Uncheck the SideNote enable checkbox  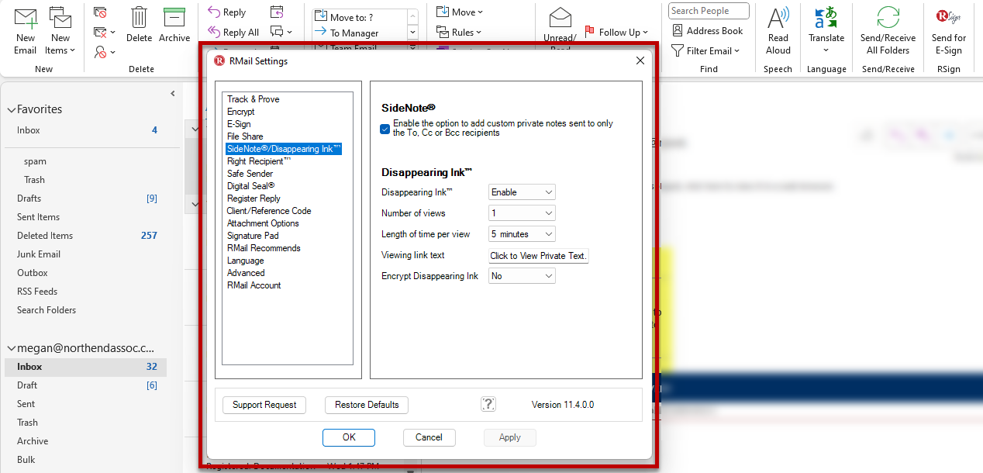click(385, 129)
